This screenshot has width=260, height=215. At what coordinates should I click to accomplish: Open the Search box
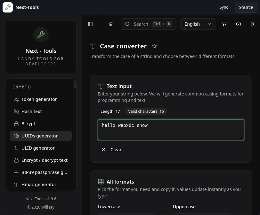click(x=148, y=24)
